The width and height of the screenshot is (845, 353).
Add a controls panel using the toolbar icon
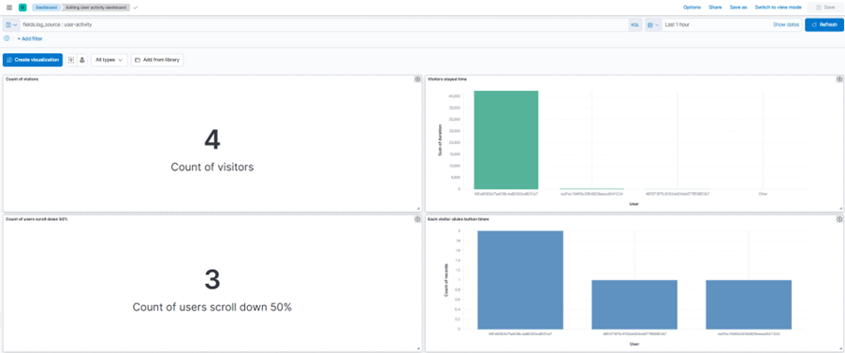(x=82, y=60)
